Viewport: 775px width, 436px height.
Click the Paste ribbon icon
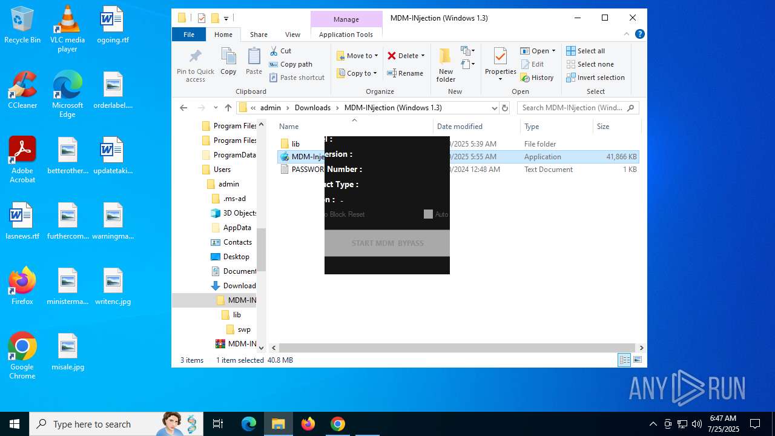(x=254, y=62)
